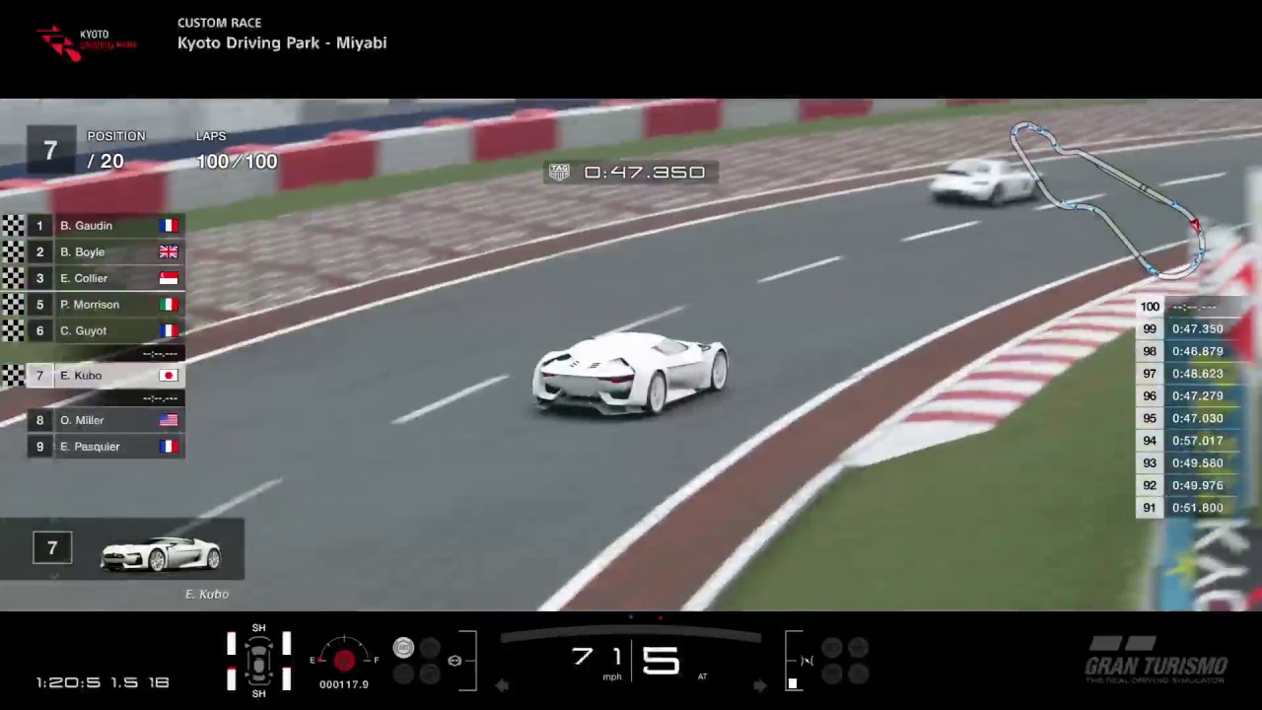Click the number 7 box beside car thumbnail

click(52, 547)
